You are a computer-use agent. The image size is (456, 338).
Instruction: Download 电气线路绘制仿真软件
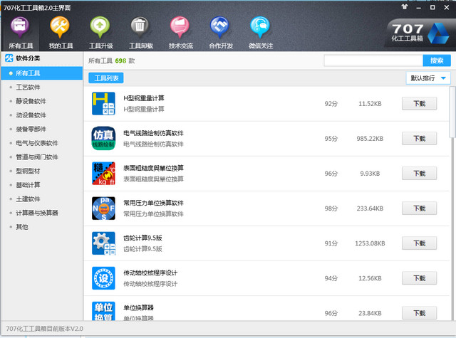click(x=419, y=138)
